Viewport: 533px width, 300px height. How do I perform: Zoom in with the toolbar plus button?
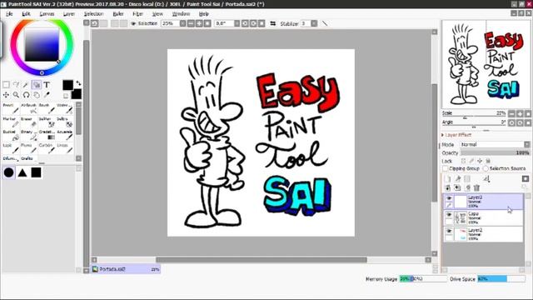point(199,23)
